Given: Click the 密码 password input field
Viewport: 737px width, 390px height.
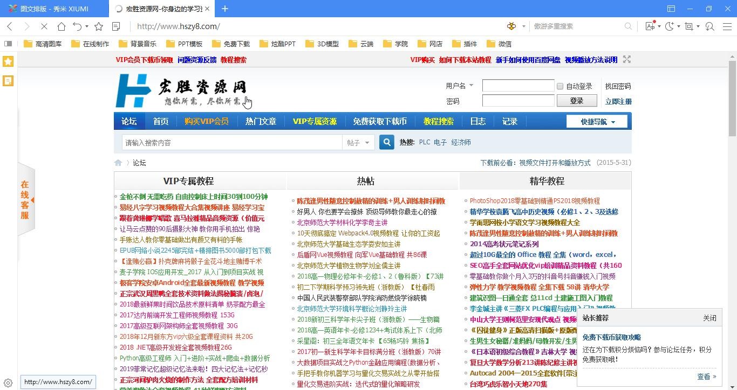Looking at the screenshot, I should (518, 101).
